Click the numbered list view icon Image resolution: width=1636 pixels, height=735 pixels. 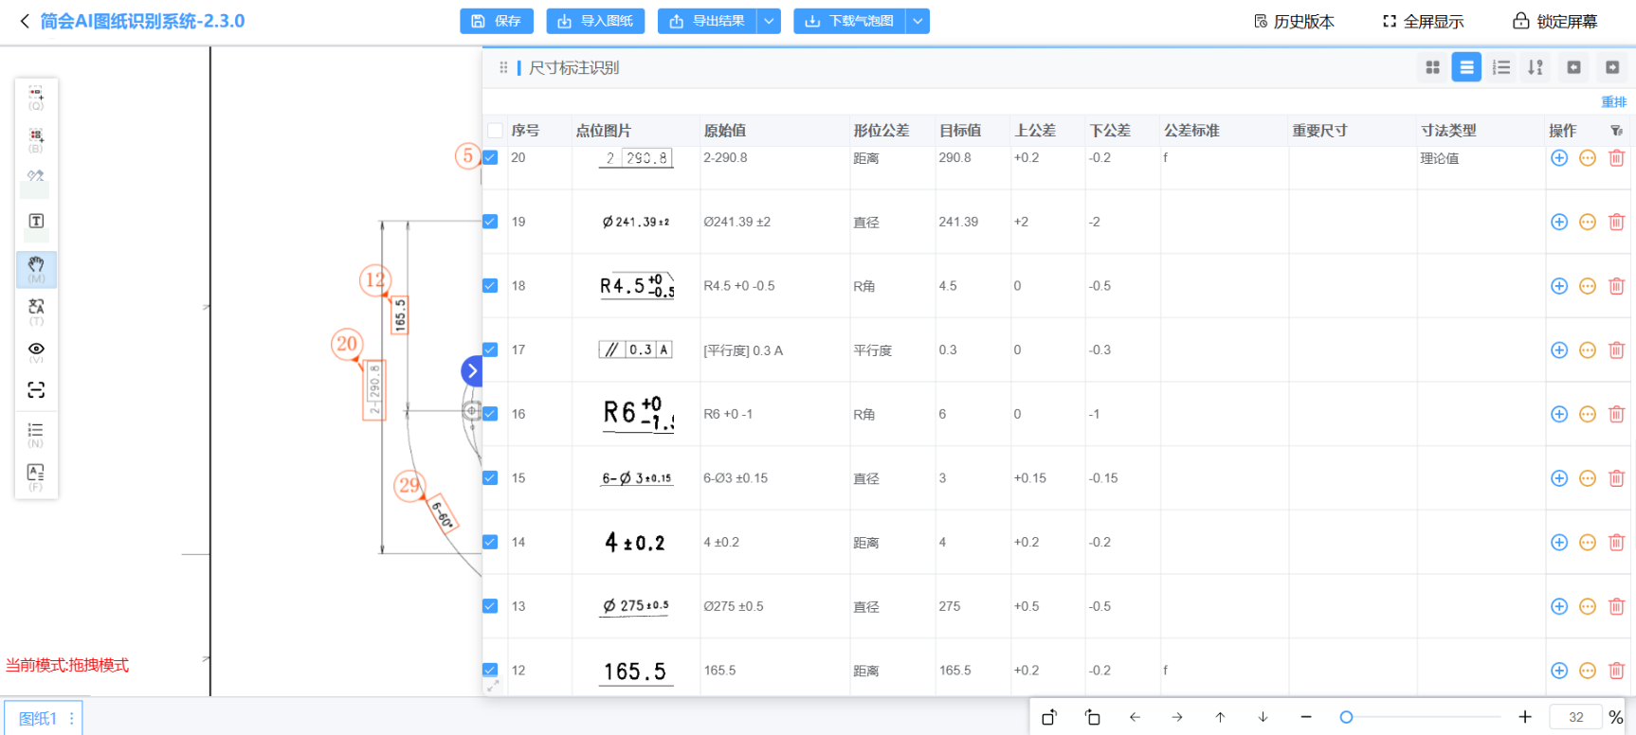(x=1500, y=67)
